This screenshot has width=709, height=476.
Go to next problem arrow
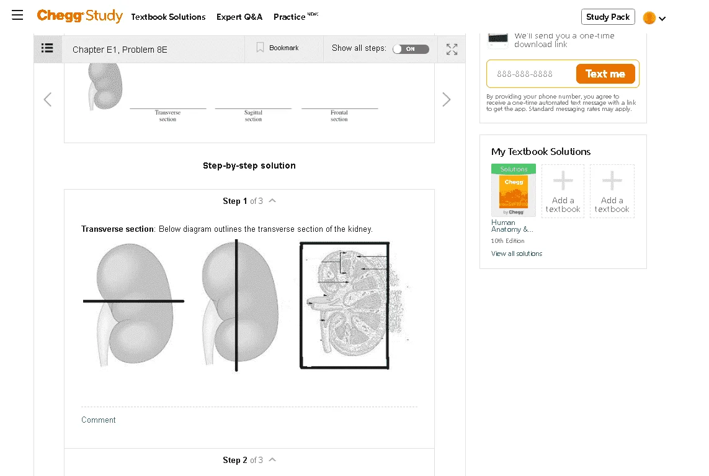click(446, 99)
